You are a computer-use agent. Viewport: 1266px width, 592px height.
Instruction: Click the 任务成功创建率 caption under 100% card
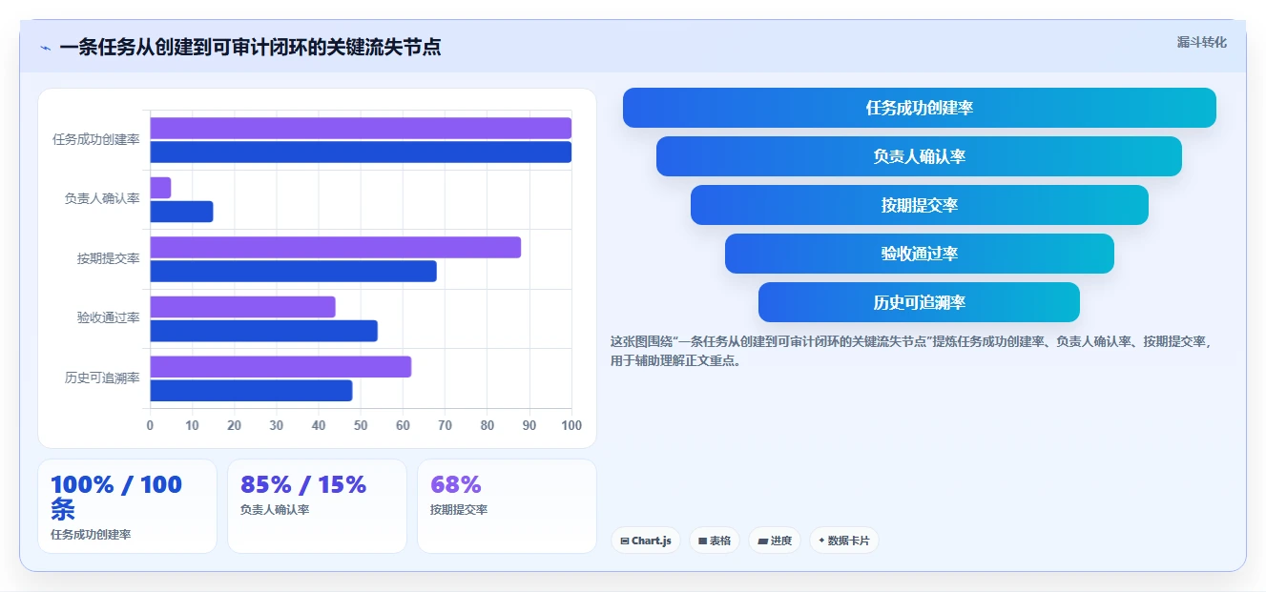[91, 535]
